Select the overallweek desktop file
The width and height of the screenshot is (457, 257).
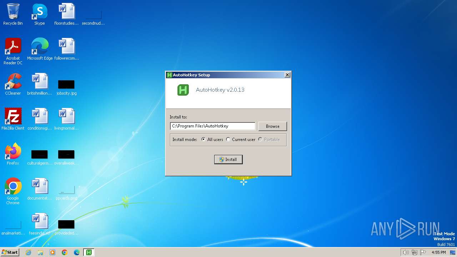66,157
